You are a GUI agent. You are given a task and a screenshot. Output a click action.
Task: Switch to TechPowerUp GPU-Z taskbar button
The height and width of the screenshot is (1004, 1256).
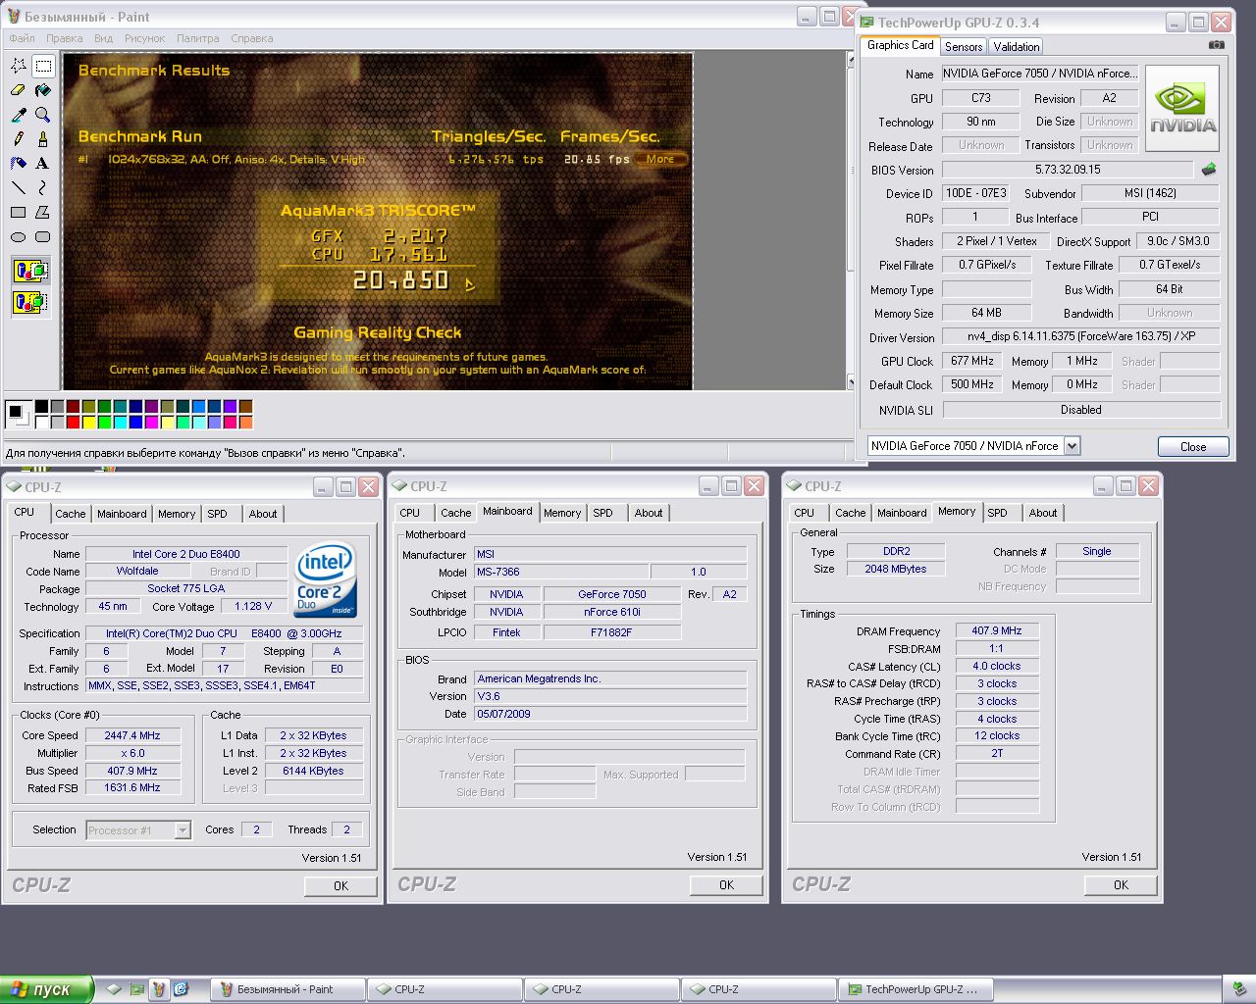(916, 989)
